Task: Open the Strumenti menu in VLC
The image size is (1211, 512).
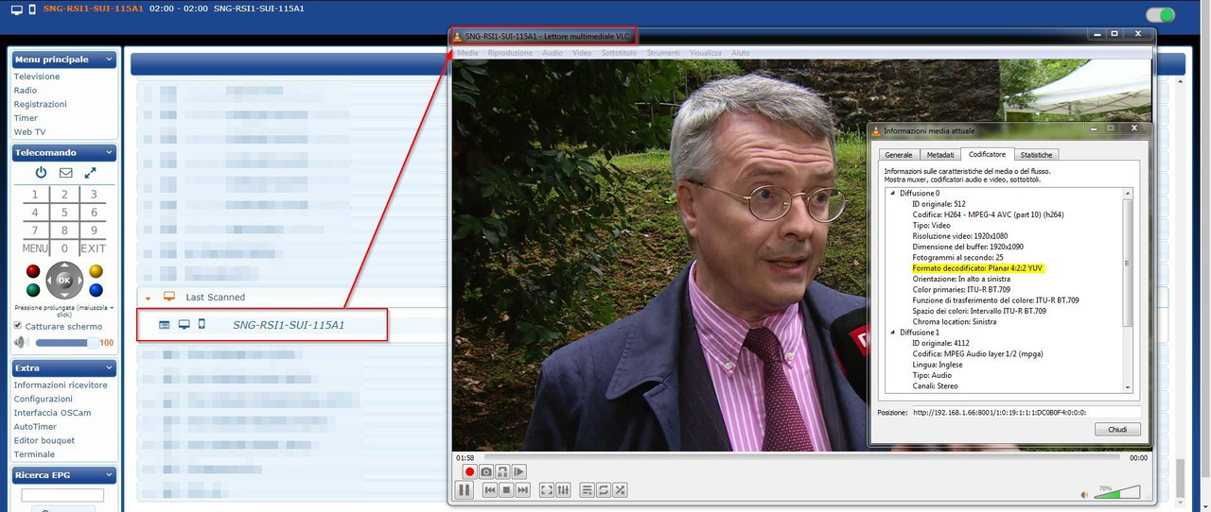Action: click(663, 53)
